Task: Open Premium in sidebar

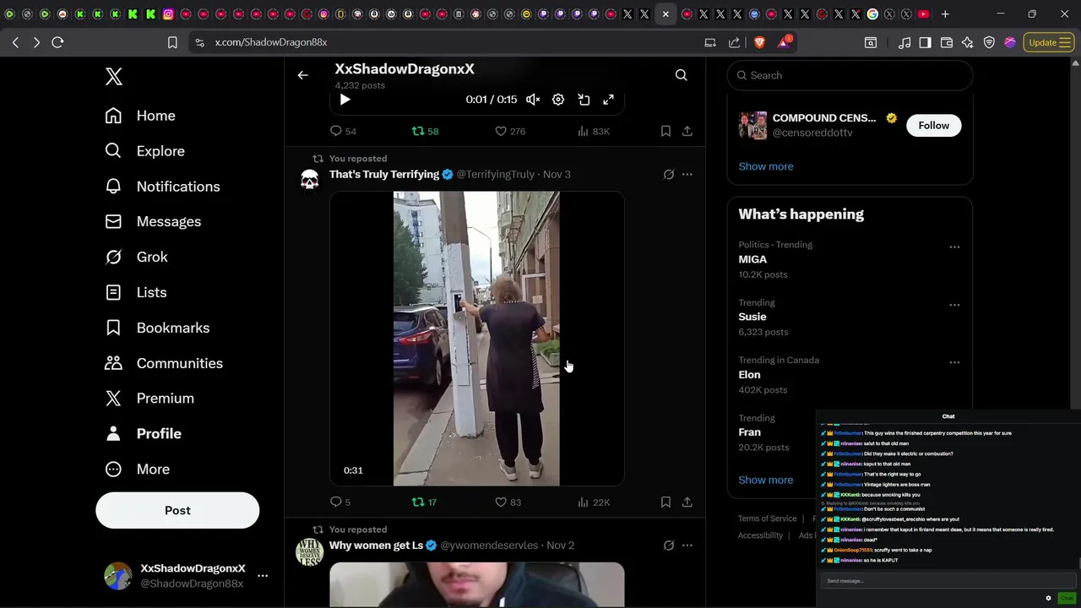Action: [x=149, y=398]
